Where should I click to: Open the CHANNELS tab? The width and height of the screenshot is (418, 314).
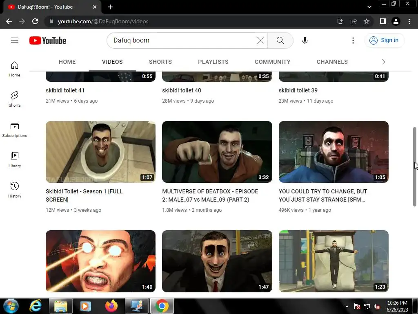tap(332, 62)
